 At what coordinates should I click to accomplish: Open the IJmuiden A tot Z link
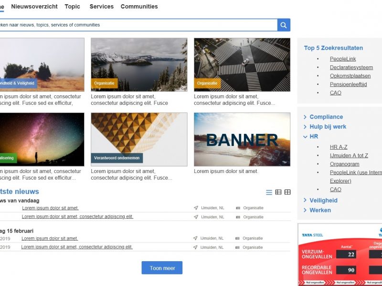pos(349,156)
